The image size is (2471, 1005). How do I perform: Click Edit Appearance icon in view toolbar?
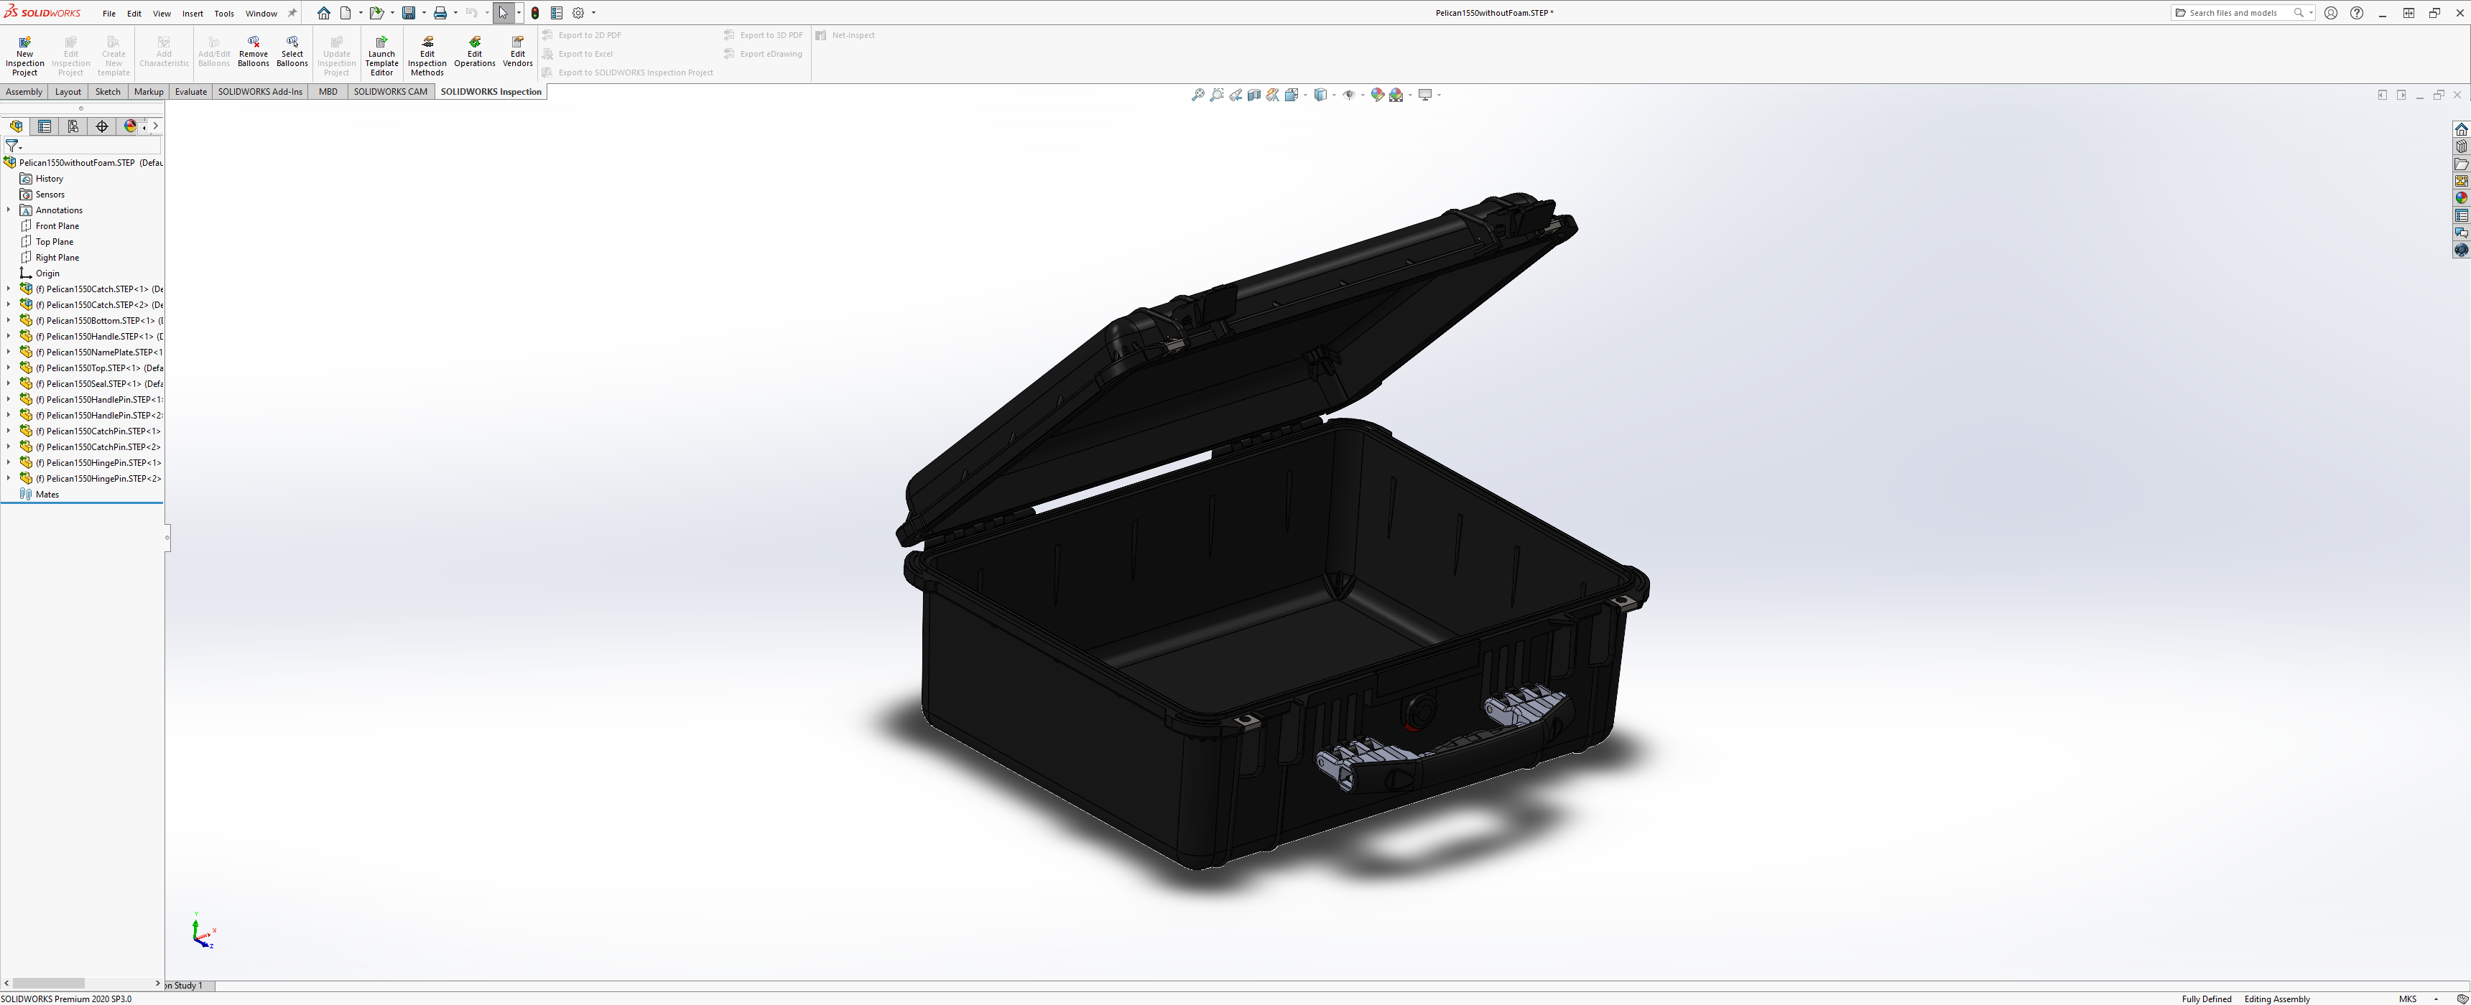(x=1378, y=95)
